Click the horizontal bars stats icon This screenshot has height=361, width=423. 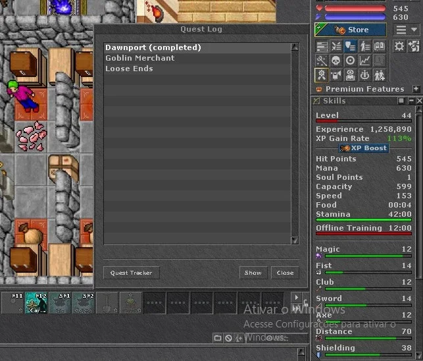point(322,47)
